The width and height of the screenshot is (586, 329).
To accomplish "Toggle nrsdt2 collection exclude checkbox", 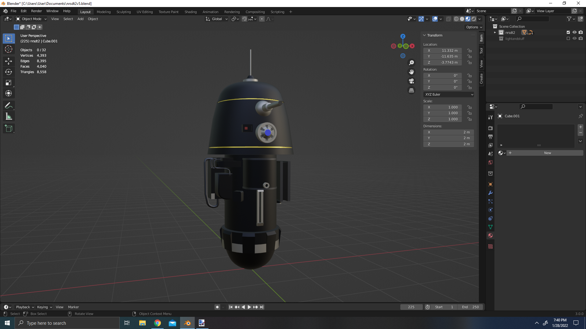I will (568, 32).
